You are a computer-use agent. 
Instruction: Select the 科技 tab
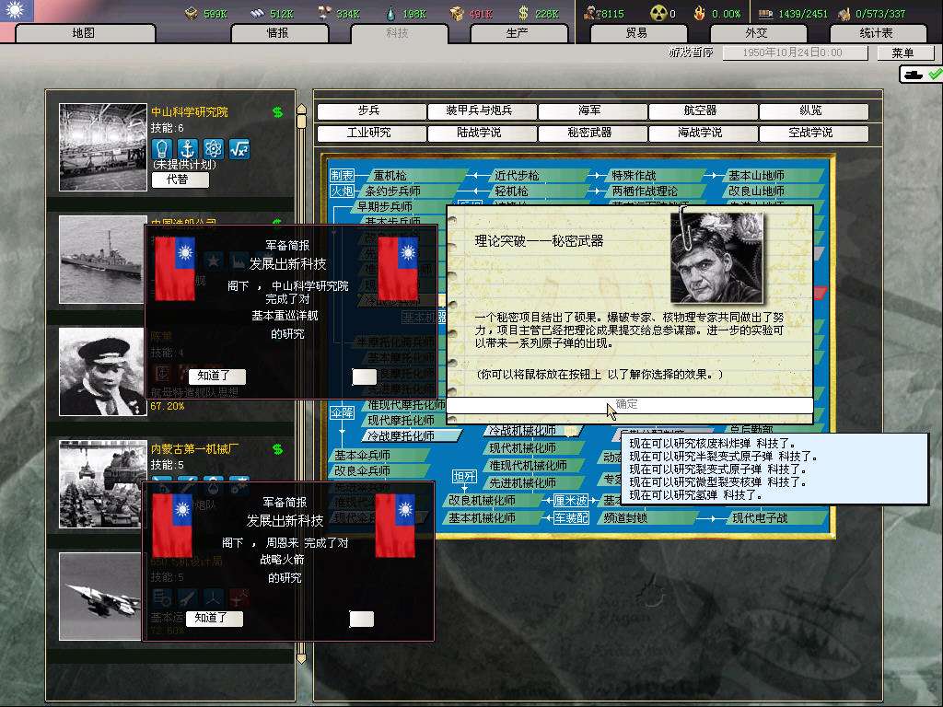pos(398,33)
